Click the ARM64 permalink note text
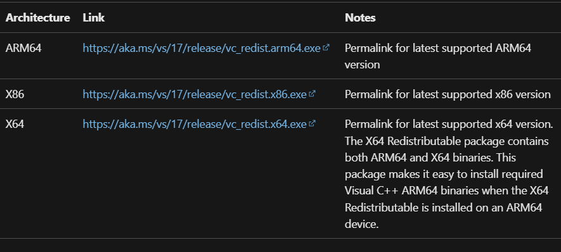 tap(438, 56)
